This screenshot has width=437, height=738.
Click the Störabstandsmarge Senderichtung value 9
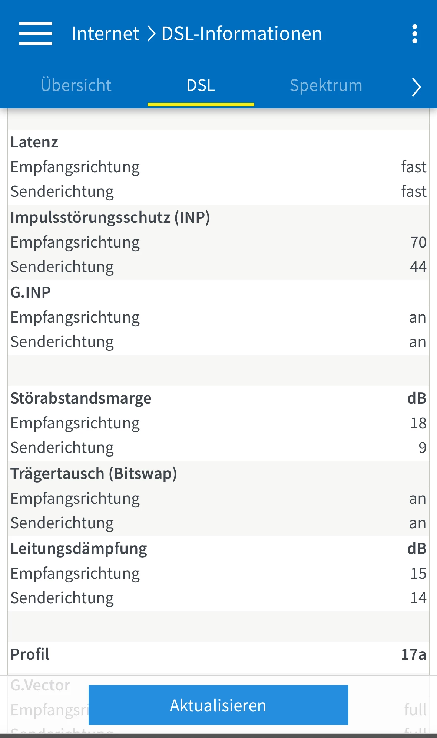point(422,448)
